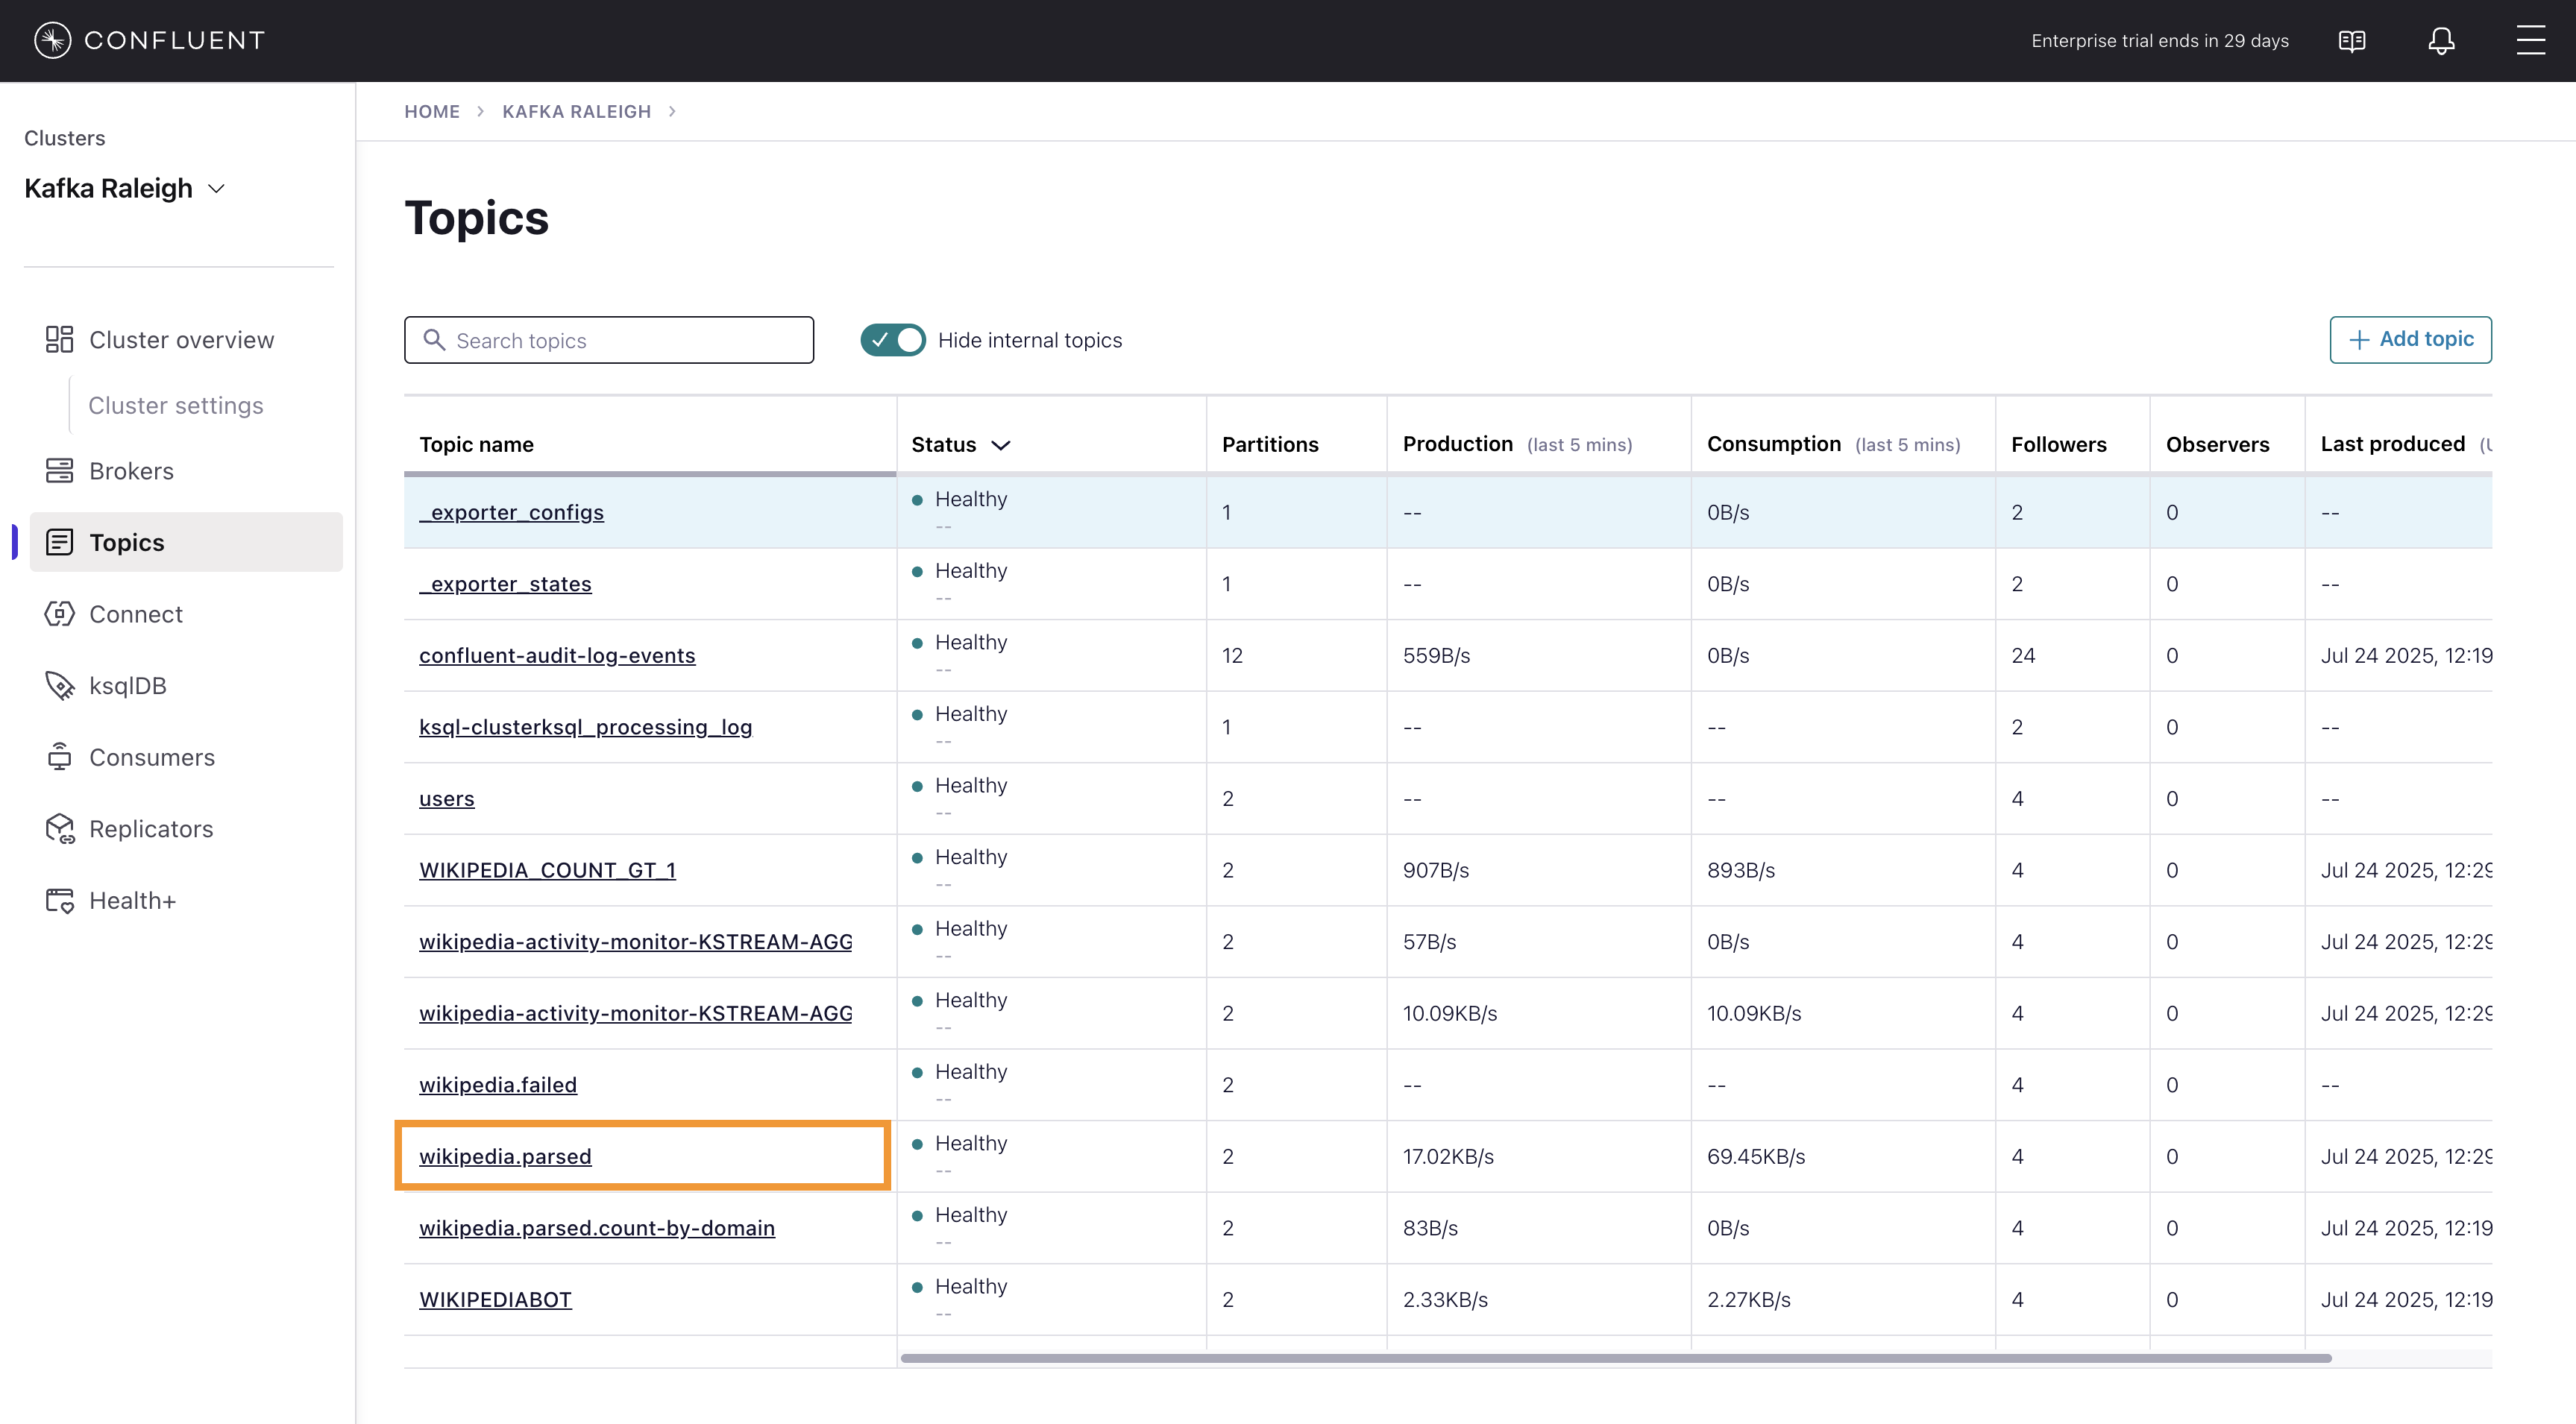This screenshot has width=2576, height=1424.
Task: Open the wikipedia.parsed topic link
Action: (505, 1156)
